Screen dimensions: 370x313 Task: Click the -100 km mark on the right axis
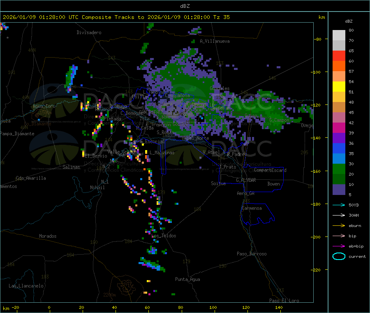point(316,72)
